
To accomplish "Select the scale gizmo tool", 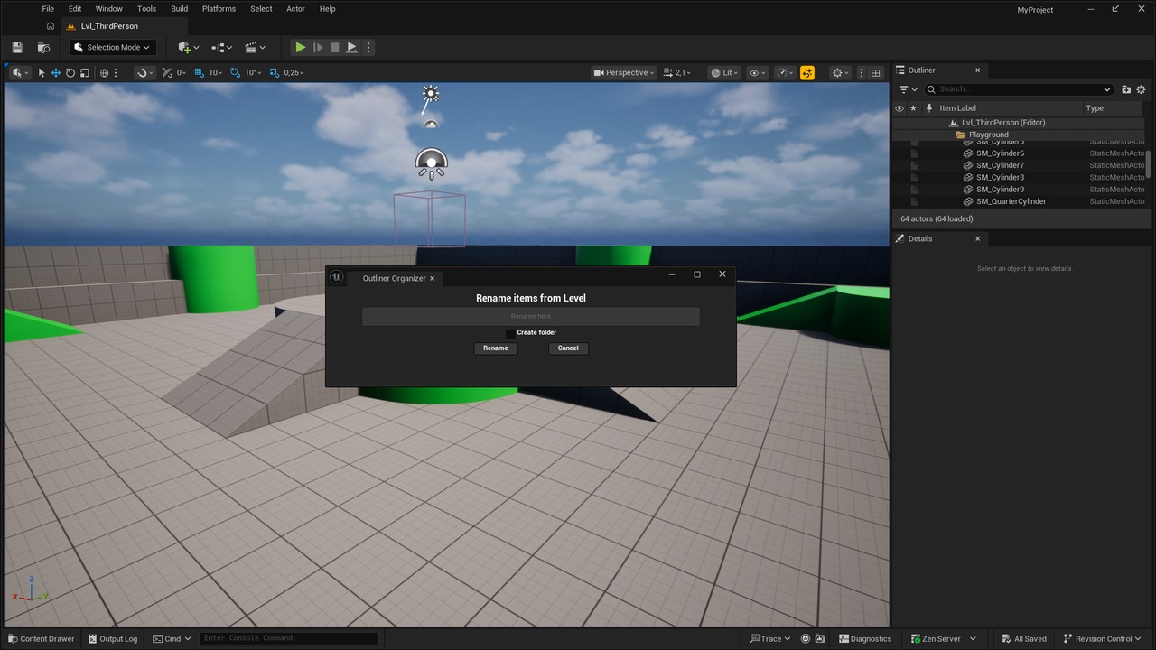I will click(84, 72).
